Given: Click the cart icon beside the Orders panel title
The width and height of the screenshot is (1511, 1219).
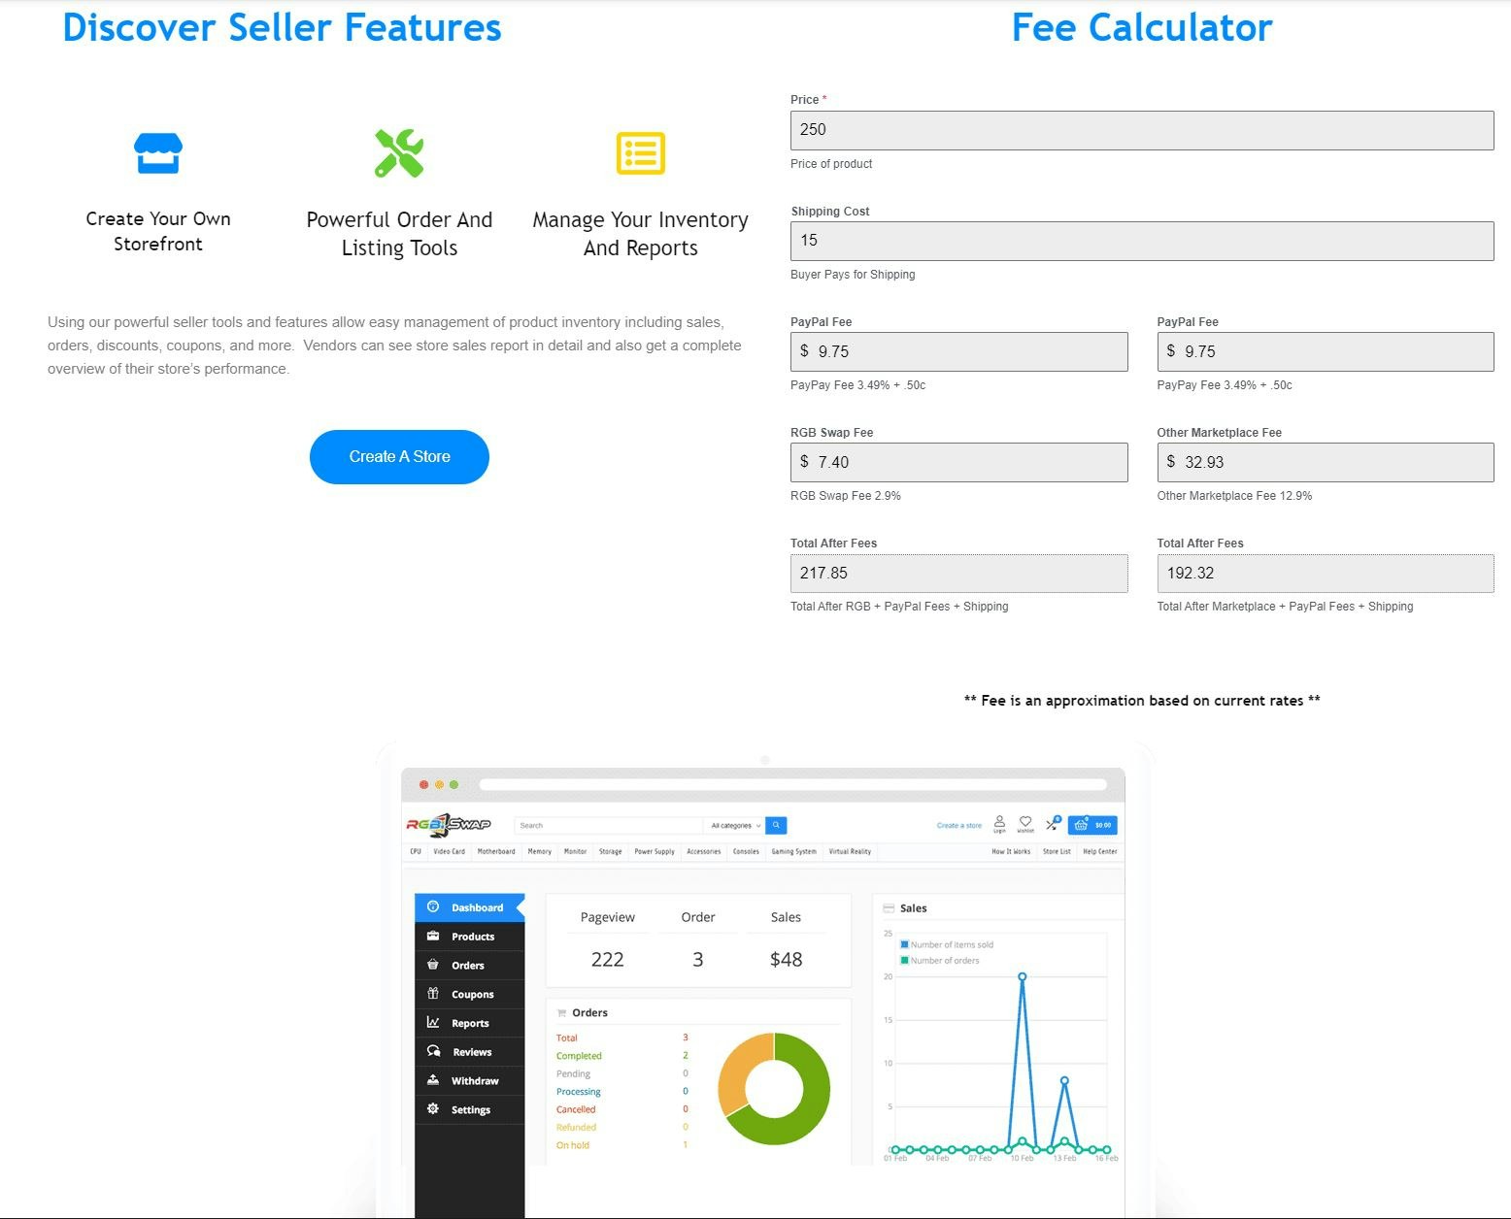Looking at the screenshot, I should [x=561, y=1013].
